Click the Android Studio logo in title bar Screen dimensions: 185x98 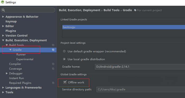(x=2, y=2)
